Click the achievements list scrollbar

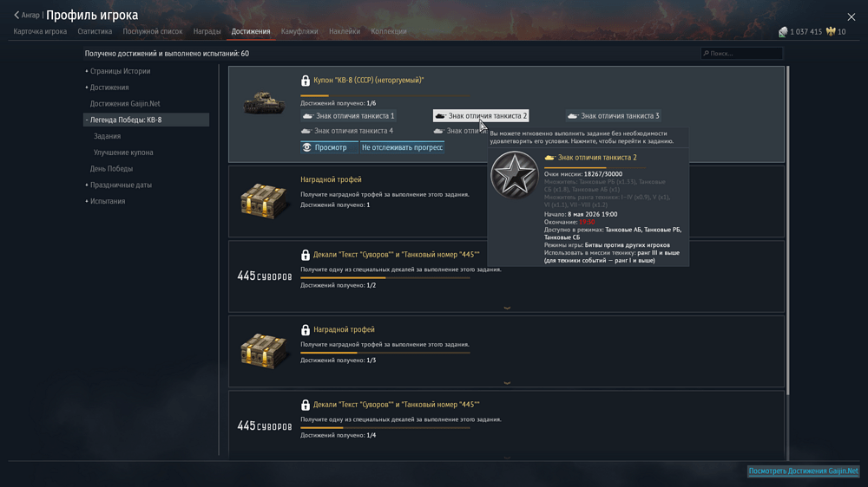pyautogui.click(x=787, y=230)
